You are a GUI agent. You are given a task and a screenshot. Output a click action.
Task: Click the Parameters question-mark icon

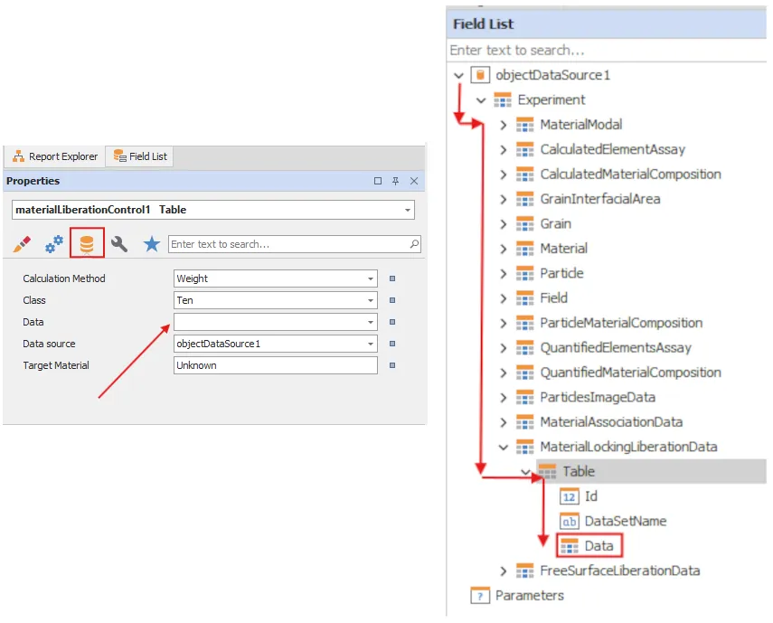pyautogui.click(x=480, y=595)
